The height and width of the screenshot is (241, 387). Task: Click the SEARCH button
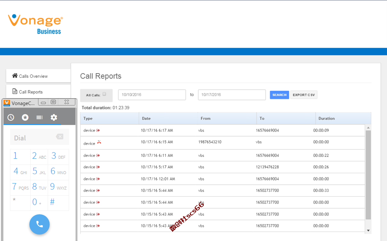click(279, 95)
